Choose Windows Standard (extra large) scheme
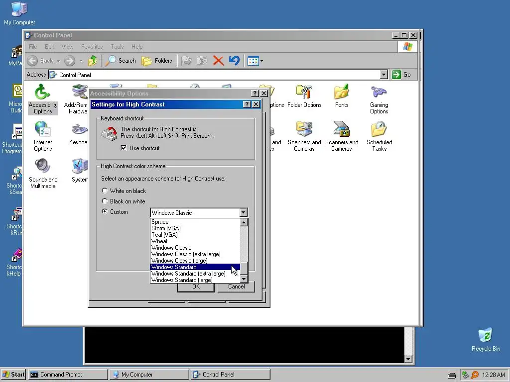510x382 pixels. pyautogui.click(x=195, y=274)
